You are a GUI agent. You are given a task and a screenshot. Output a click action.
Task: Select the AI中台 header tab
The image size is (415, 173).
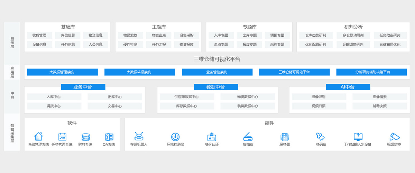tap(348, 87)
